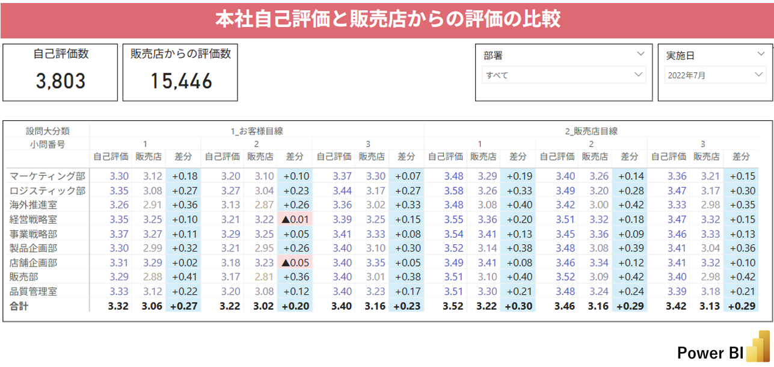Click the Power BI logo icon
Image resolution: width=774 pixels, height=367 pixels.
757,346
